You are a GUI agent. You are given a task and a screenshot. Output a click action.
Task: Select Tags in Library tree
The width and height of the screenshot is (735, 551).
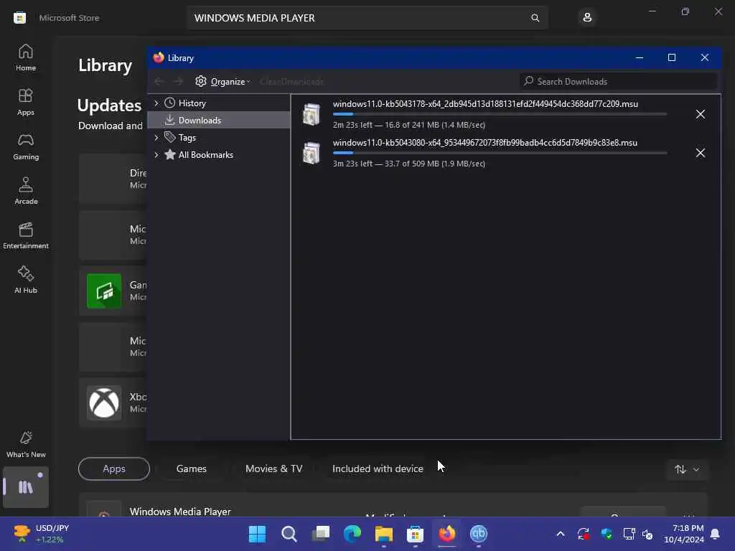coord(187,138)
